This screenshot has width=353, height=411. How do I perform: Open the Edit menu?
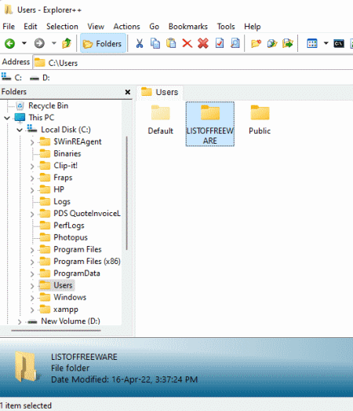(31, 27)
